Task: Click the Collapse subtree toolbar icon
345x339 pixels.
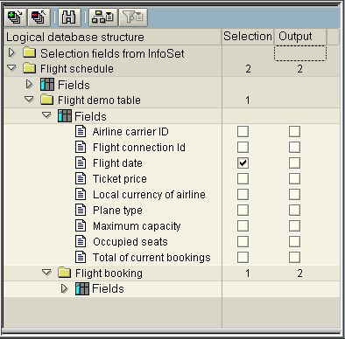Action: (x=39, y=17)
